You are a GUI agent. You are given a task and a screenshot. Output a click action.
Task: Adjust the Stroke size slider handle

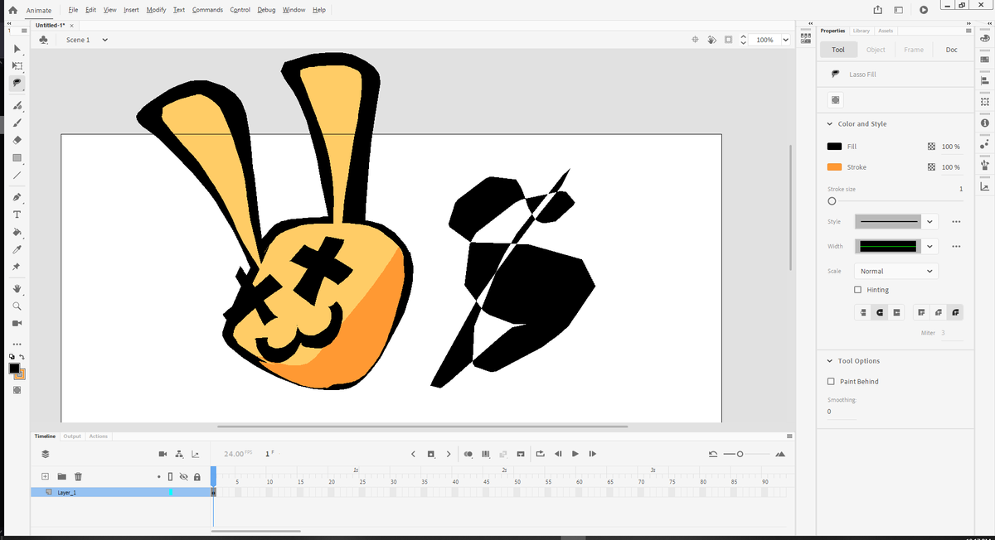point(832,201)
